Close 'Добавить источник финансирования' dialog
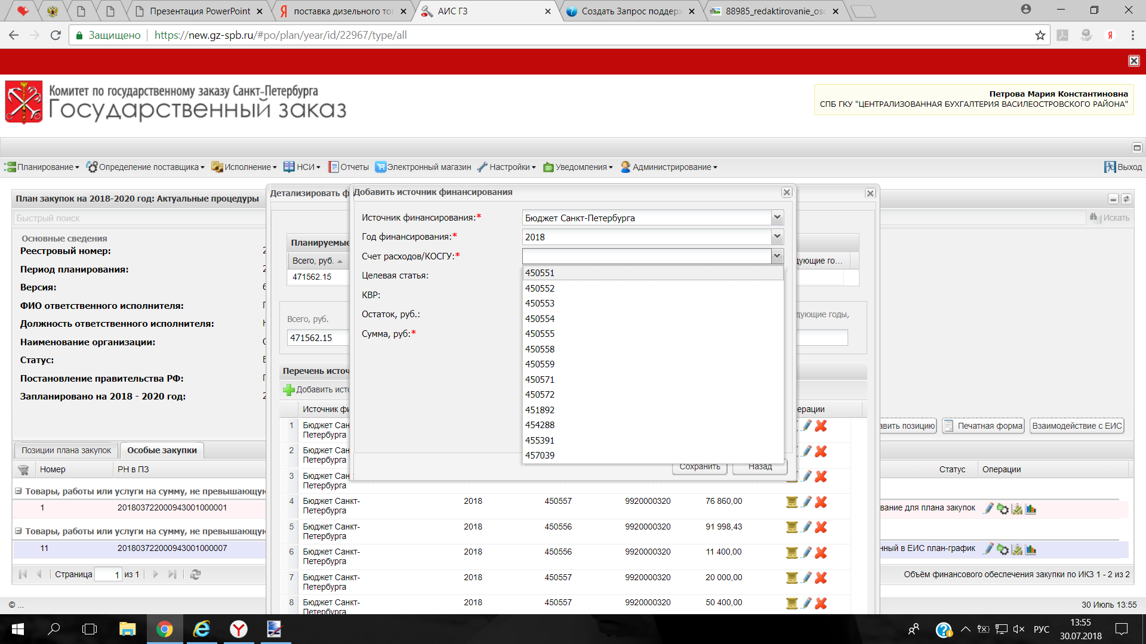 (787, 192)
